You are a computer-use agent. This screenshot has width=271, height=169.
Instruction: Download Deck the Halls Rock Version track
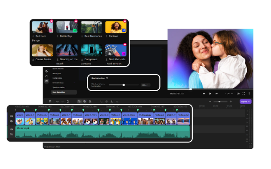tap(106, 59)
